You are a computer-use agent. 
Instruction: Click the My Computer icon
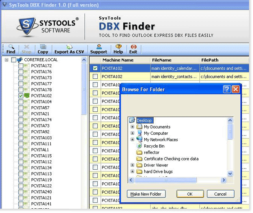[x=139, y=133]
